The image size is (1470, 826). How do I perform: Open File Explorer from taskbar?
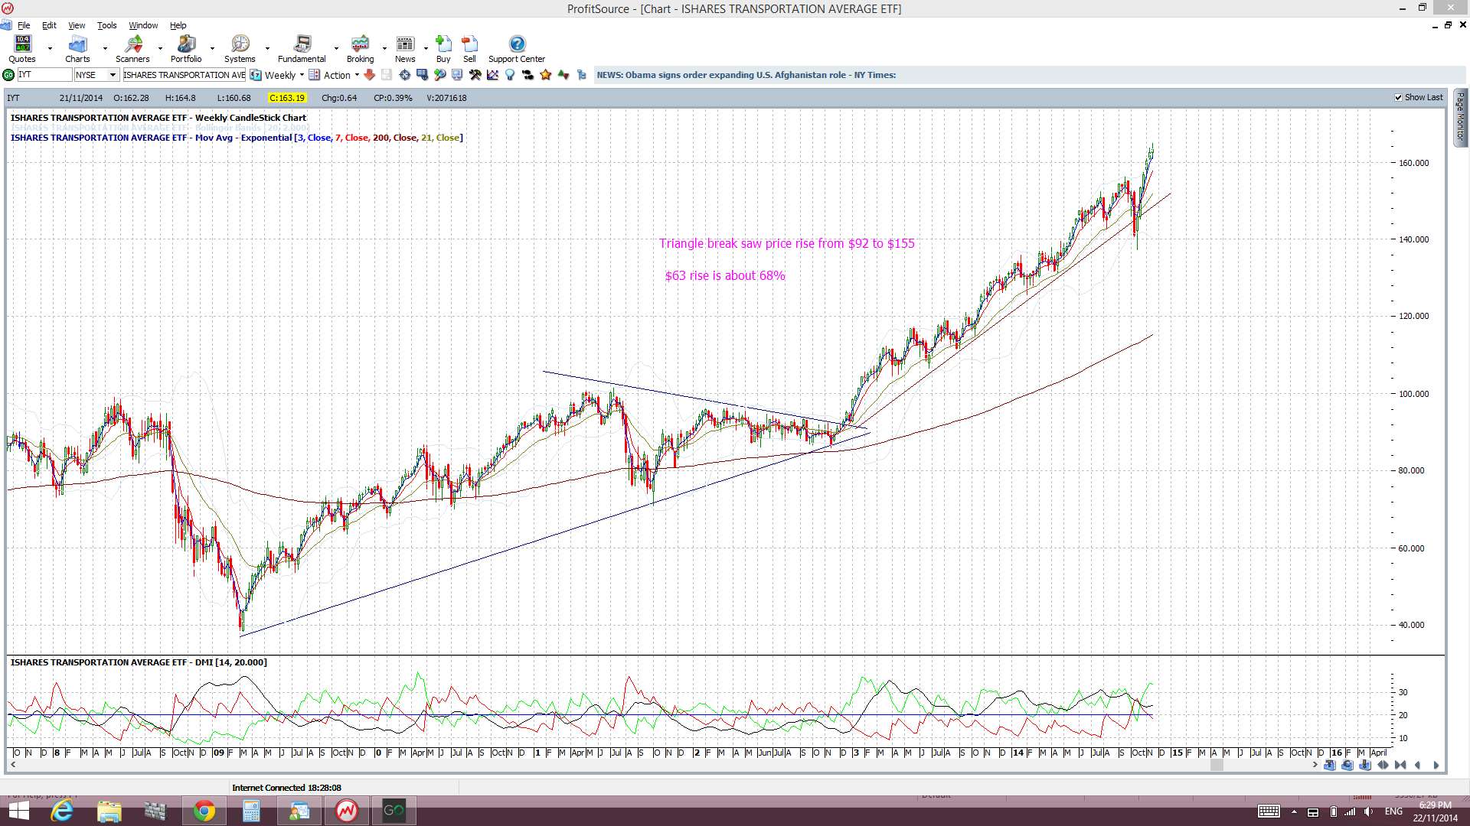point(109,811)
